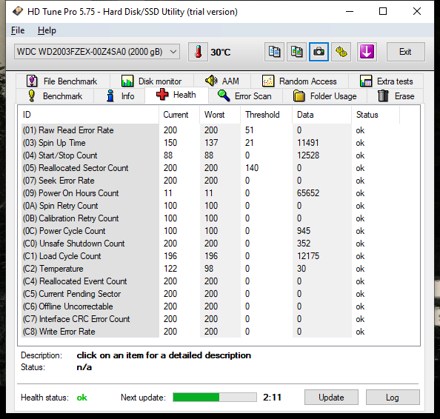Click the data value 11491

pos(308,143)
